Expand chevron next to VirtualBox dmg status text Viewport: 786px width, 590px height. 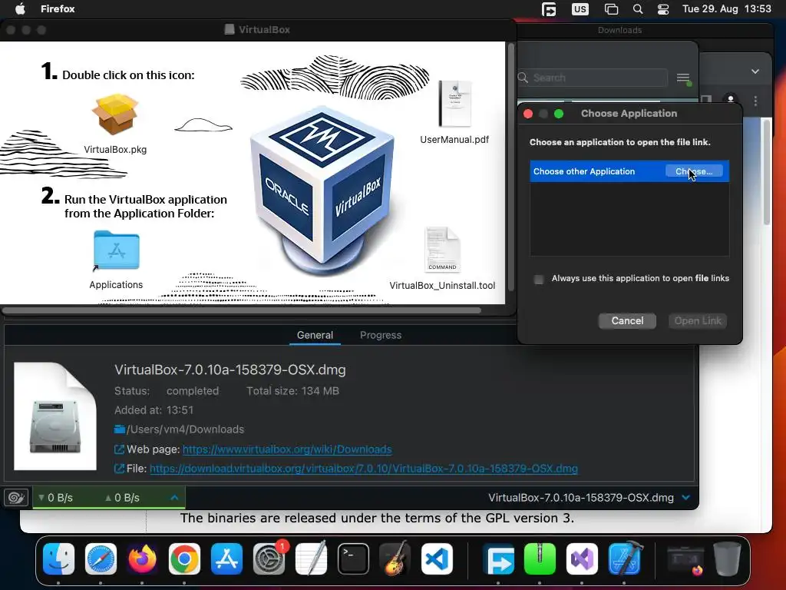point(685,498)
